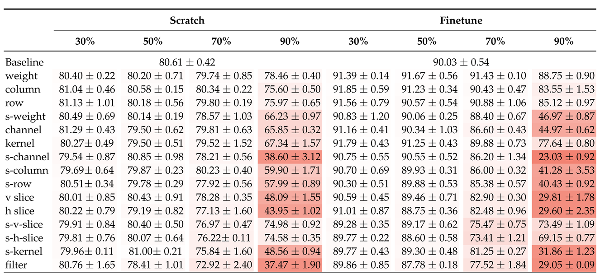Viewport: 600px width, 279px height.
Task: Click the s-channel row label
Action: [x=27, y=157]
